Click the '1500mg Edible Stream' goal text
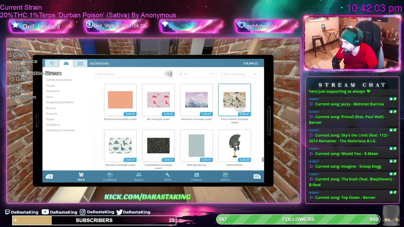Image resolution: width=404 pixels, height=227 pixels. coord(35,73)
